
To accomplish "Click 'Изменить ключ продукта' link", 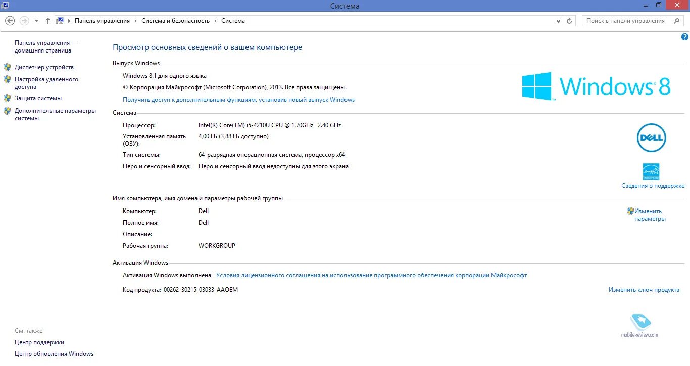I will click(644, 290).
